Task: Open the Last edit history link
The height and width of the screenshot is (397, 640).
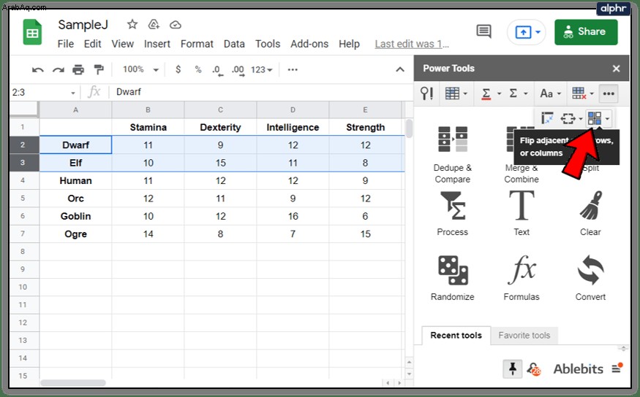Action: coord(412,44)
